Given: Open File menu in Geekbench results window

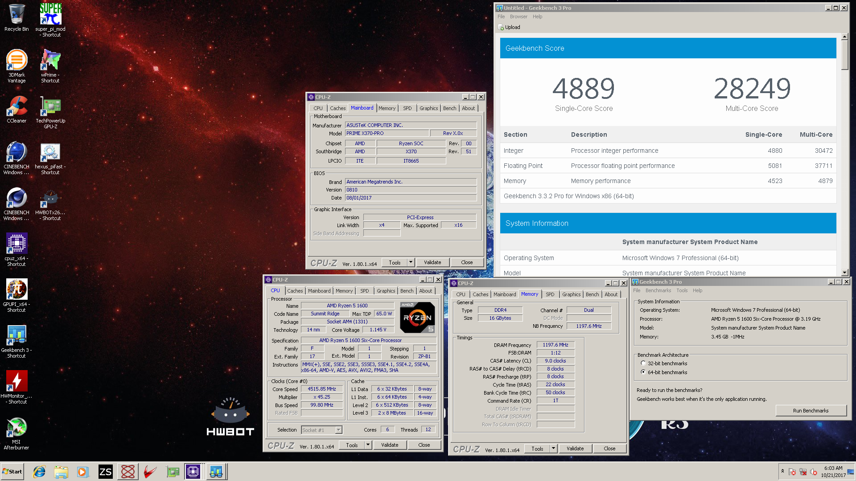Looking at the screenshot, I should coord(501,16).
